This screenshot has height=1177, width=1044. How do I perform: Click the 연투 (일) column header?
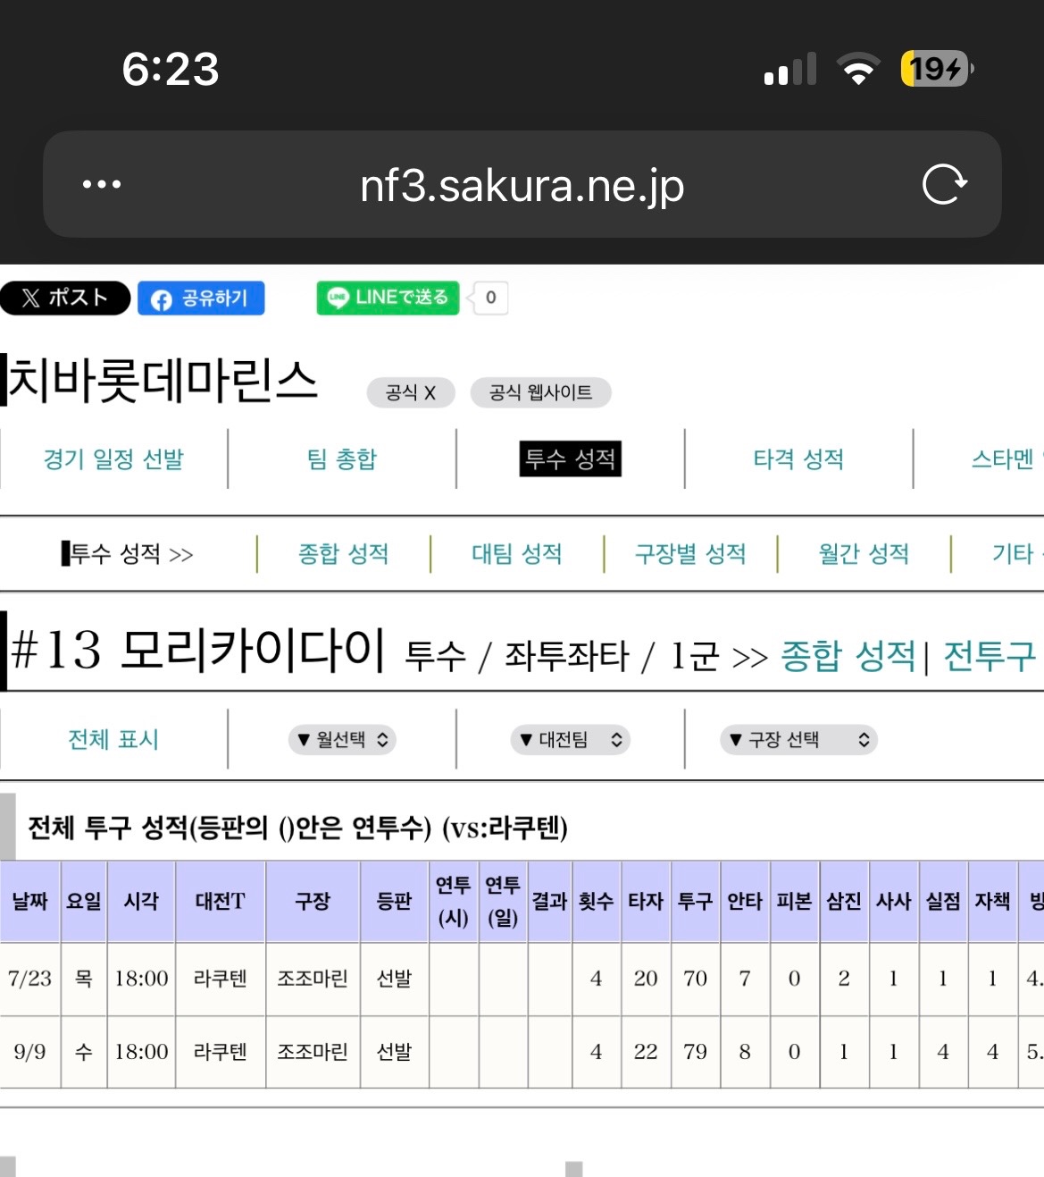(503, 902)
